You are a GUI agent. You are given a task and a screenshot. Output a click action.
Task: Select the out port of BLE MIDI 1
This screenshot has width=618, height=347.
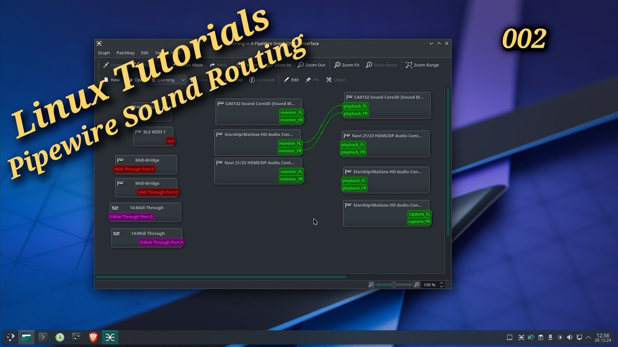170,141
